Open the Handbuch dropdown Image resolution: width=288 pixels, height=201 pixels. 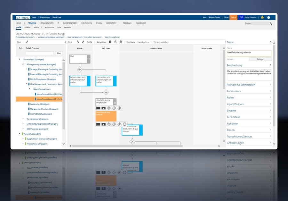point(143,42)
